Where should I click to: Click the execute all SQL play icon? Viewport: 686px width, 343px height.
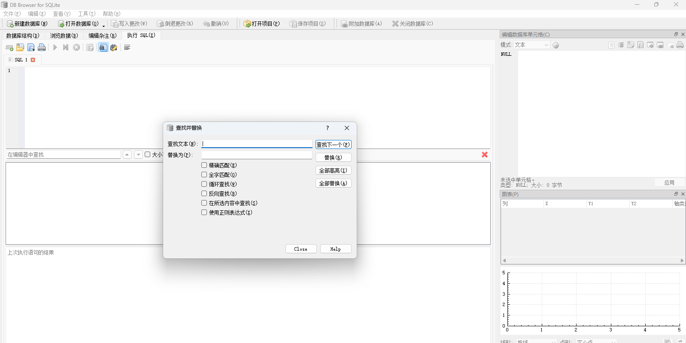55,48
